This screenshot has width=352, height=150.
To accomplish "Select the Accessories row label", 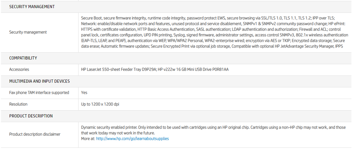I will pos(19,69).
